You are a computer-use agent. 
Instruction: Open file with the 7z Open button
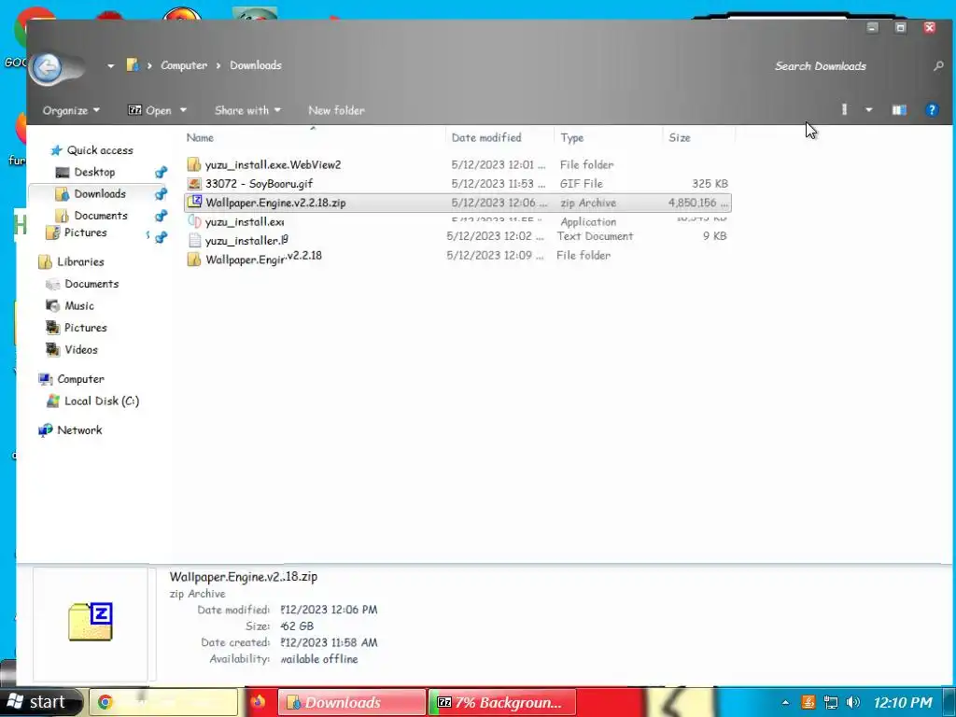149,110
